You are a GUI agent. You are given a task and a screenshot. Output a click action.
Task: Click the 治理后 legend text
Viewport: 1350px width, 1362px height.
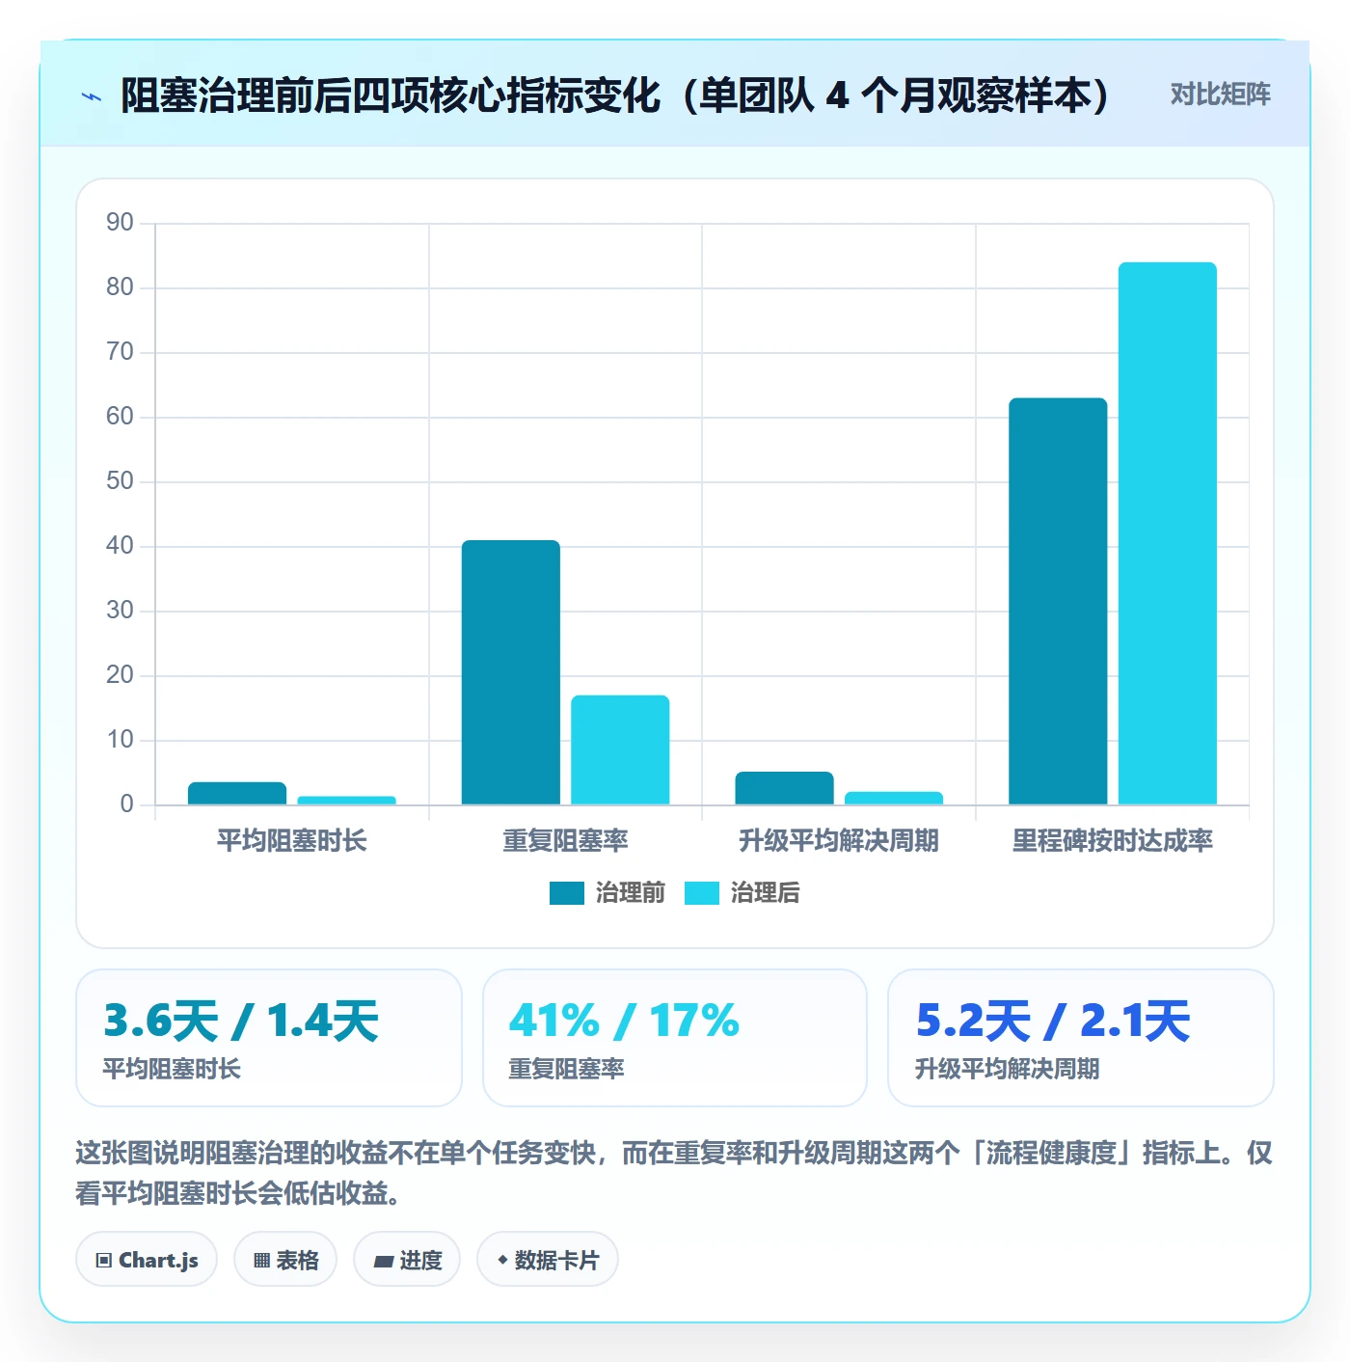[765, 893]
